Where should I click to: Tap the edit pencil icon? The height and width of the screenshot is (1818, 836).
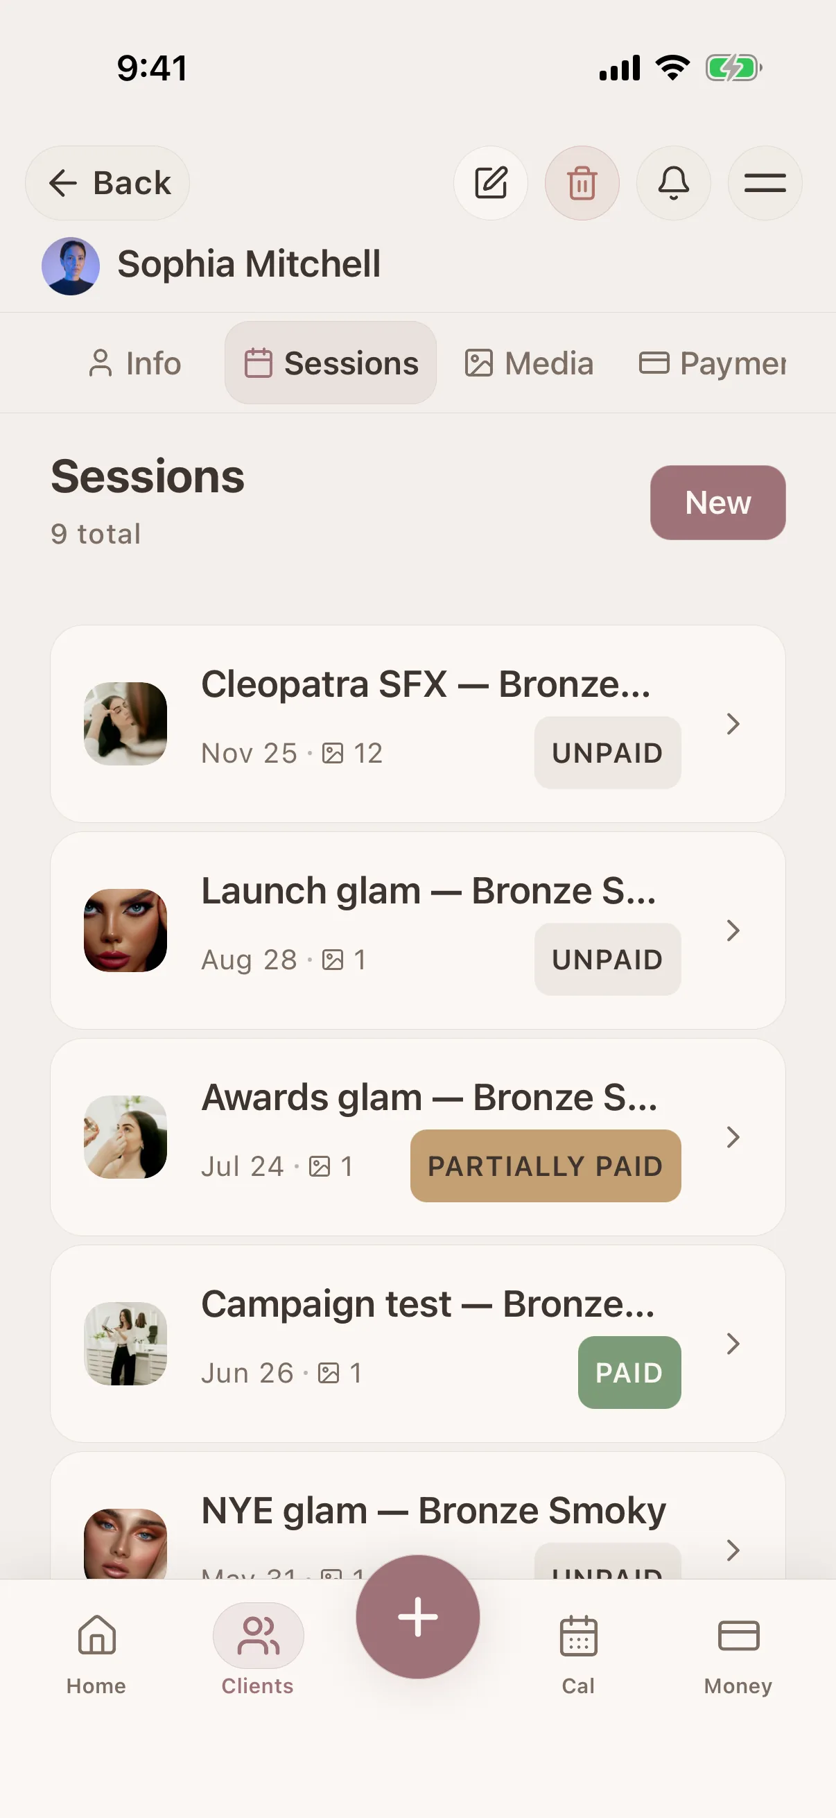tap(490, 183)
